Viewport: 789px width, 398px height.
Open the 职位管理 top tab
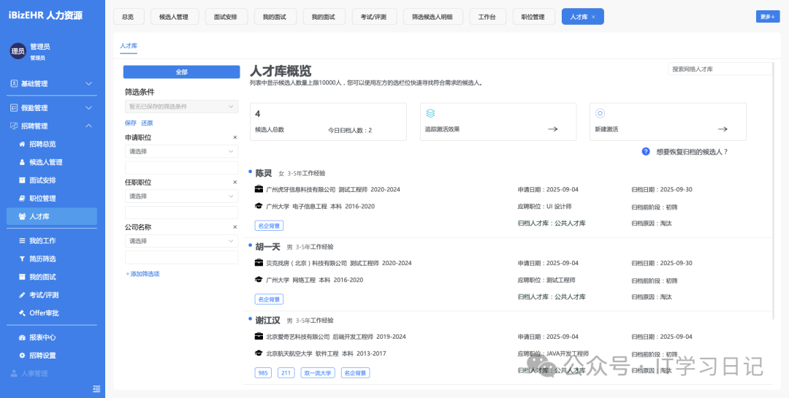tap(533, 17)
